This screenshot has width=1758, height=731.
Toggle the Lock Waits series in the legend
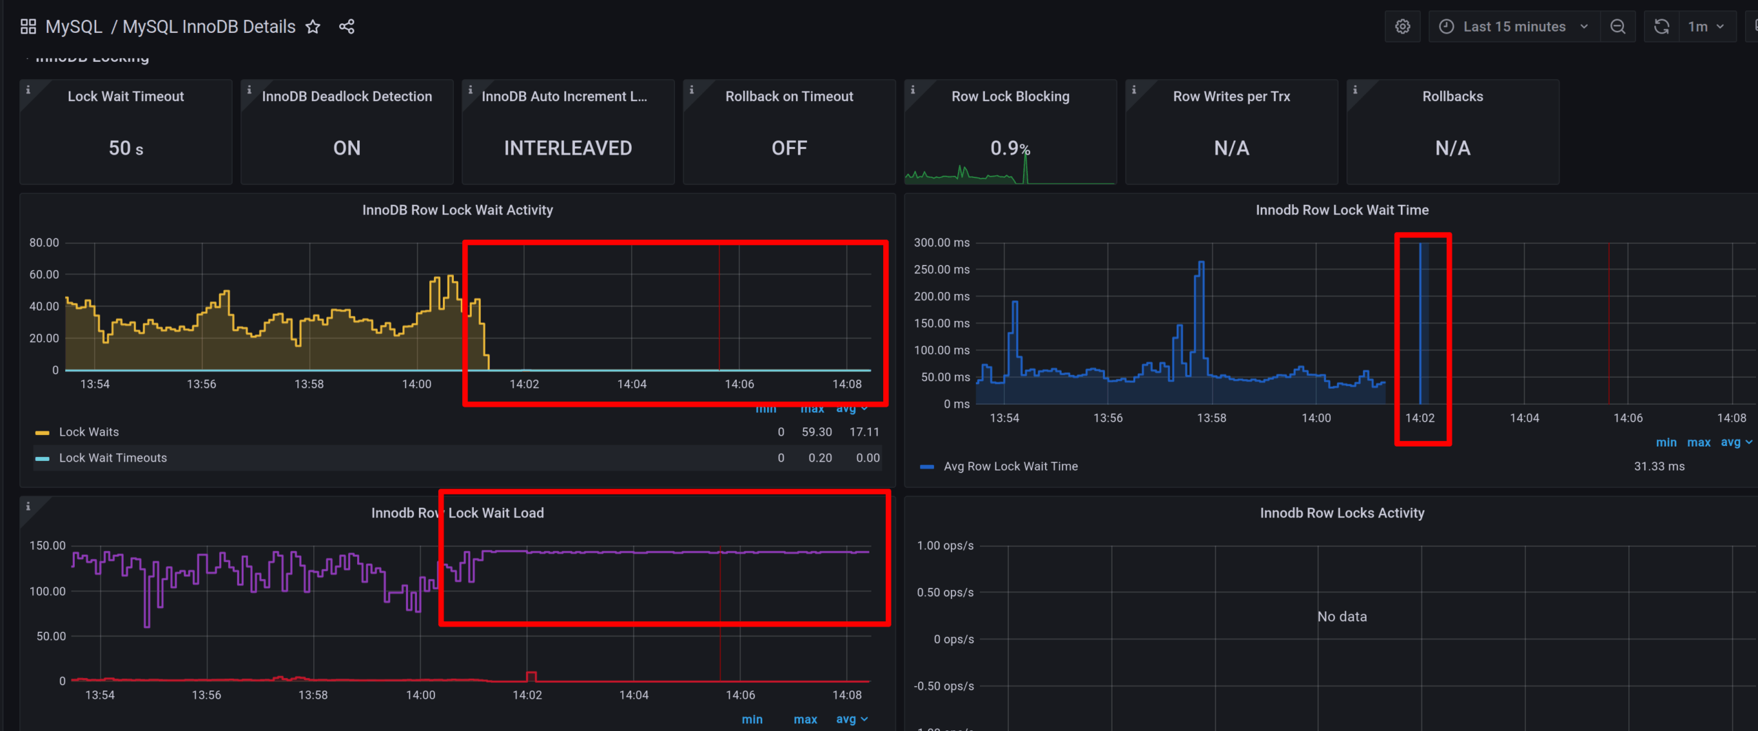89,431
